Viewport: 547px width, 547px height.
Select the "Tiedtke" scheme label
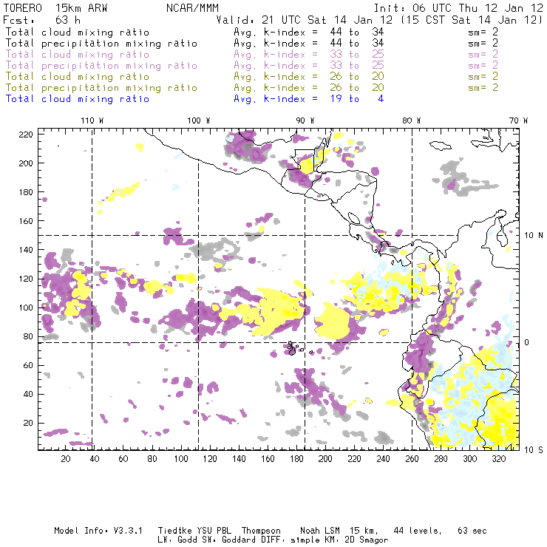click(174, 531)
